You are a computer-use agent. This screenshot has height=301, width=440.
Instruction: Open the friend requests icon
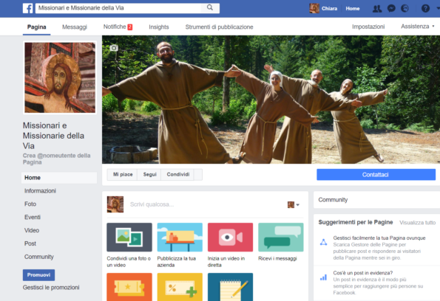[377, 9]
